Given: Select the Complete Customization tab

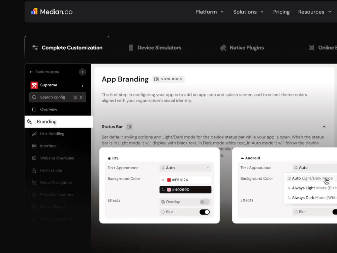Looking at the screenshot, I should point(67,48).
